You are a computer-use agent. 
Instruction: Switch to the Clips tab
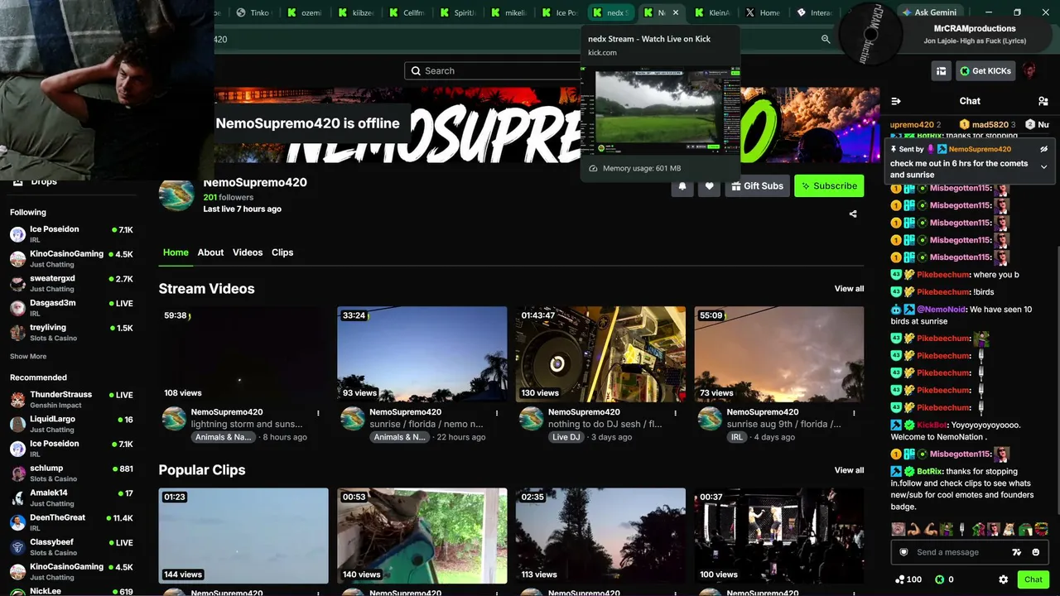pos(282,252)
